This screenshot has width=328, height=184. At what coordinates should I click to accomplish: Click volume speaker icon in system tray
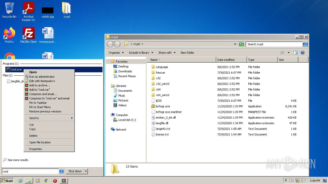pyautogui.click(x=291, y=181)
